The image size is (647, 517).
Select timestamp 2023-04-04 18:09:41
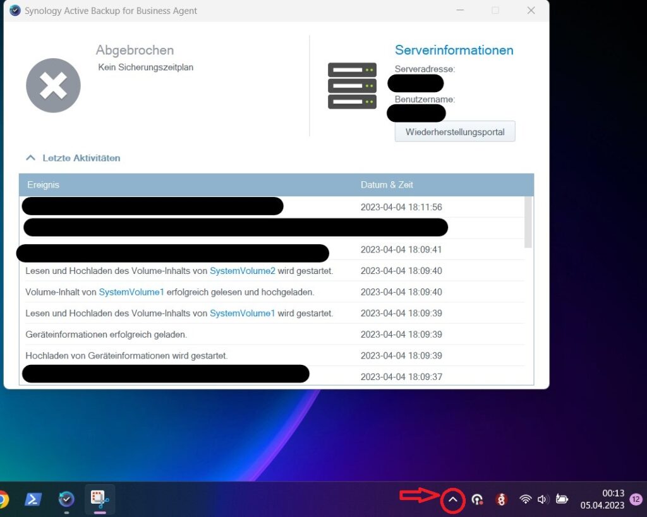point(401,249)
